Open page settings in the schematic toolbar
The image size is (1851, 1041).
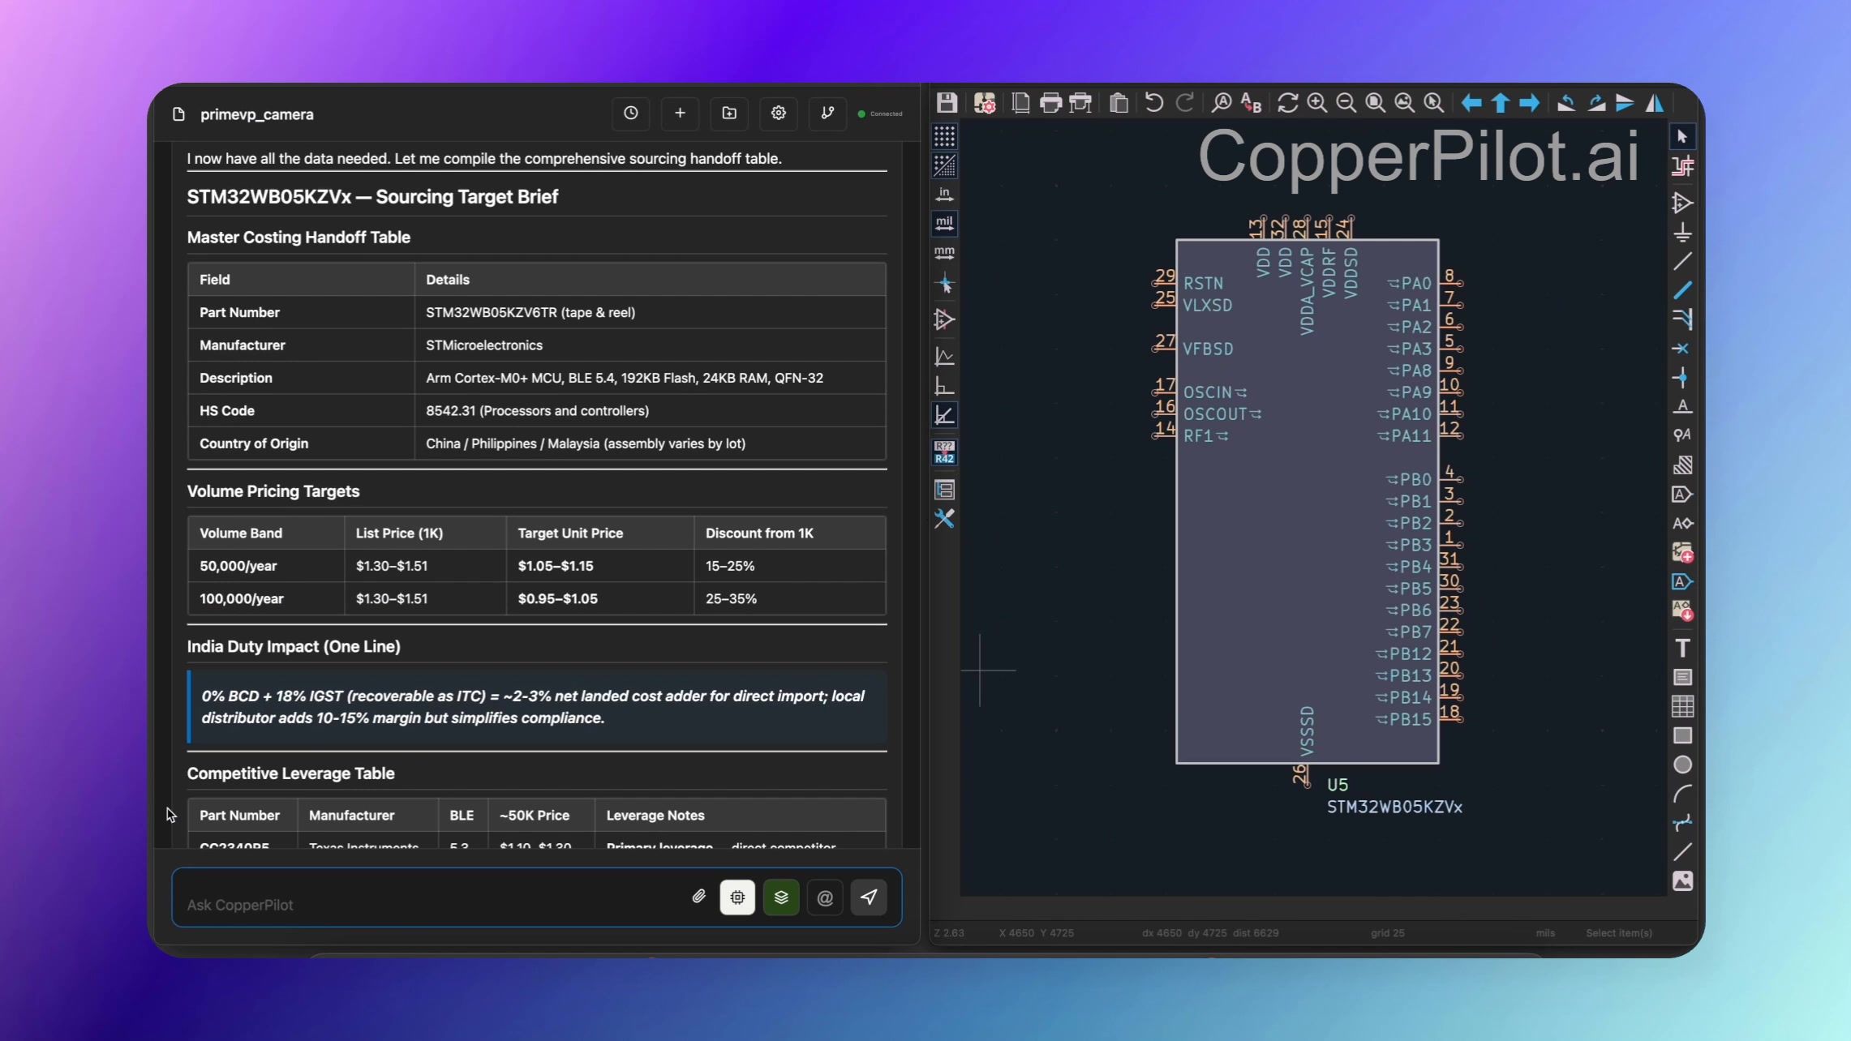coord(1020,103)
